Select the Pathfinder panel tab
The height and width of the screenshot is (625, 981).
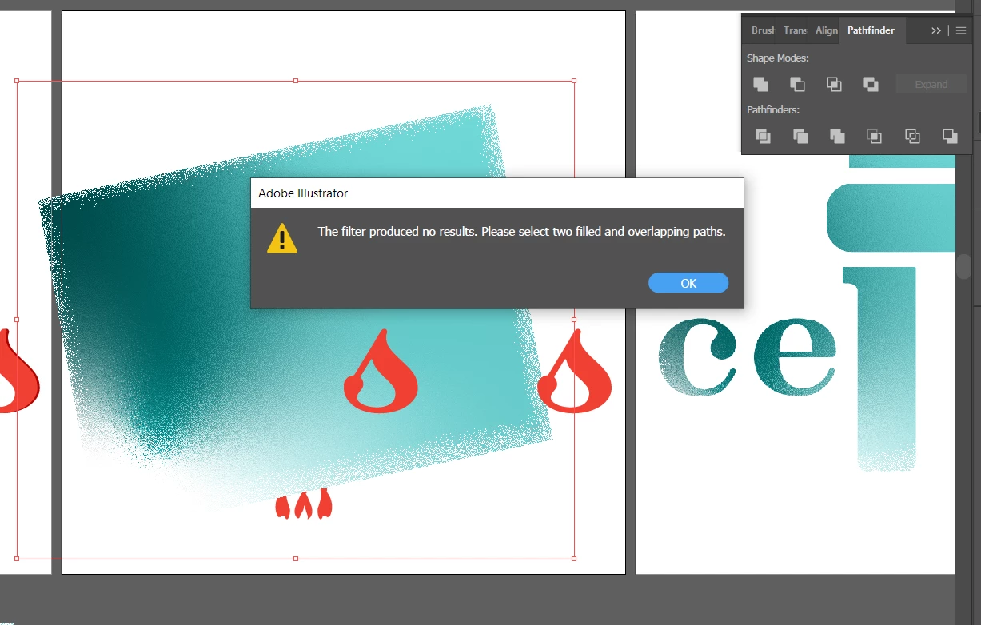pyautogui.click(x=871, y=30)
